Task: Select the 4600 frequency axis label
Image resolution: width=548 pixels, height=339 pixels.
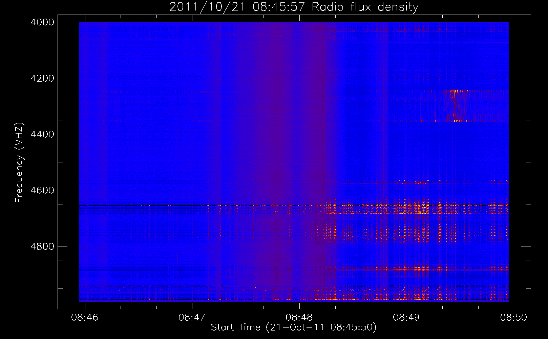Action: (42, 190)
